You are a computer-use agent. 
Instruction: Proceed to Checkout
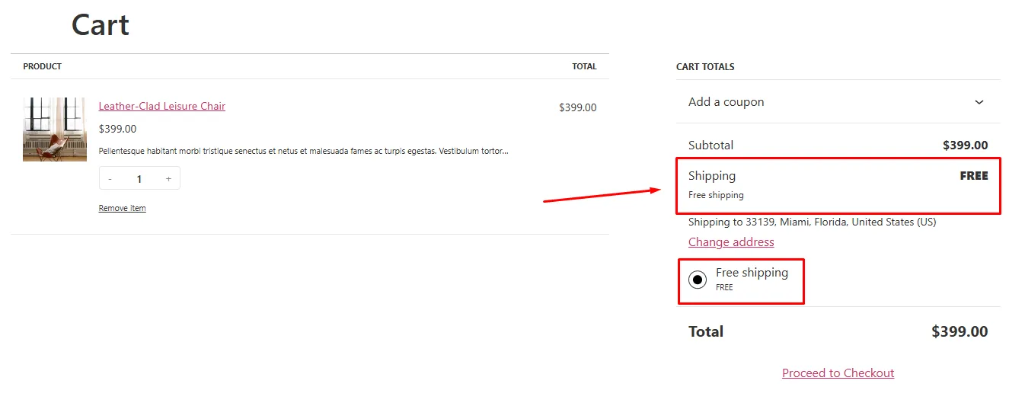[838, 373]
